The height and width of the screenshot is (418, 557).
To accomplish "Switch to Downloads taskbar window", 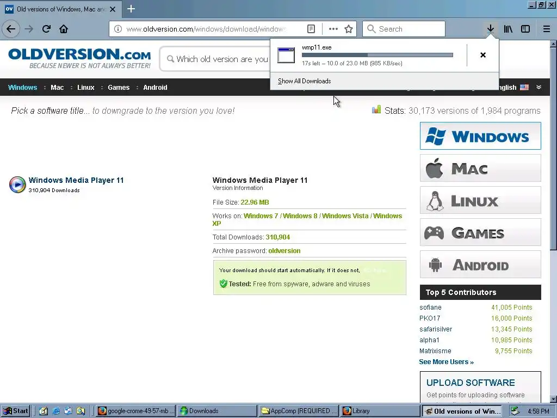I will click(x=216, y=411).
